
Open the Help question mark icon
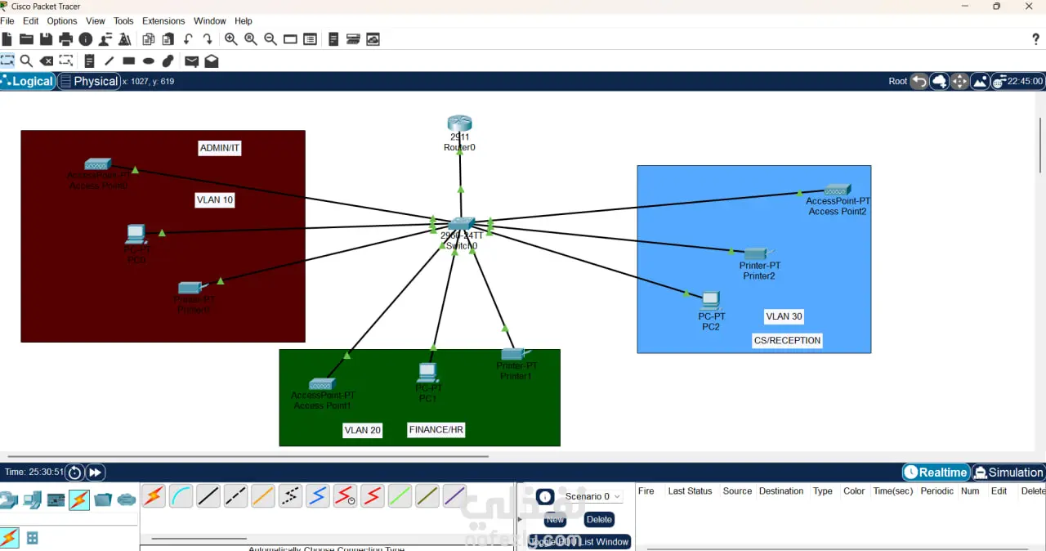tap(1036, 39)
